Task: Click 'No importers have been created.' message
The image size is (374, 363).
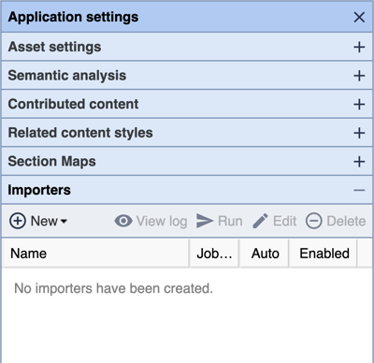Action: click(x=113, y=288)
